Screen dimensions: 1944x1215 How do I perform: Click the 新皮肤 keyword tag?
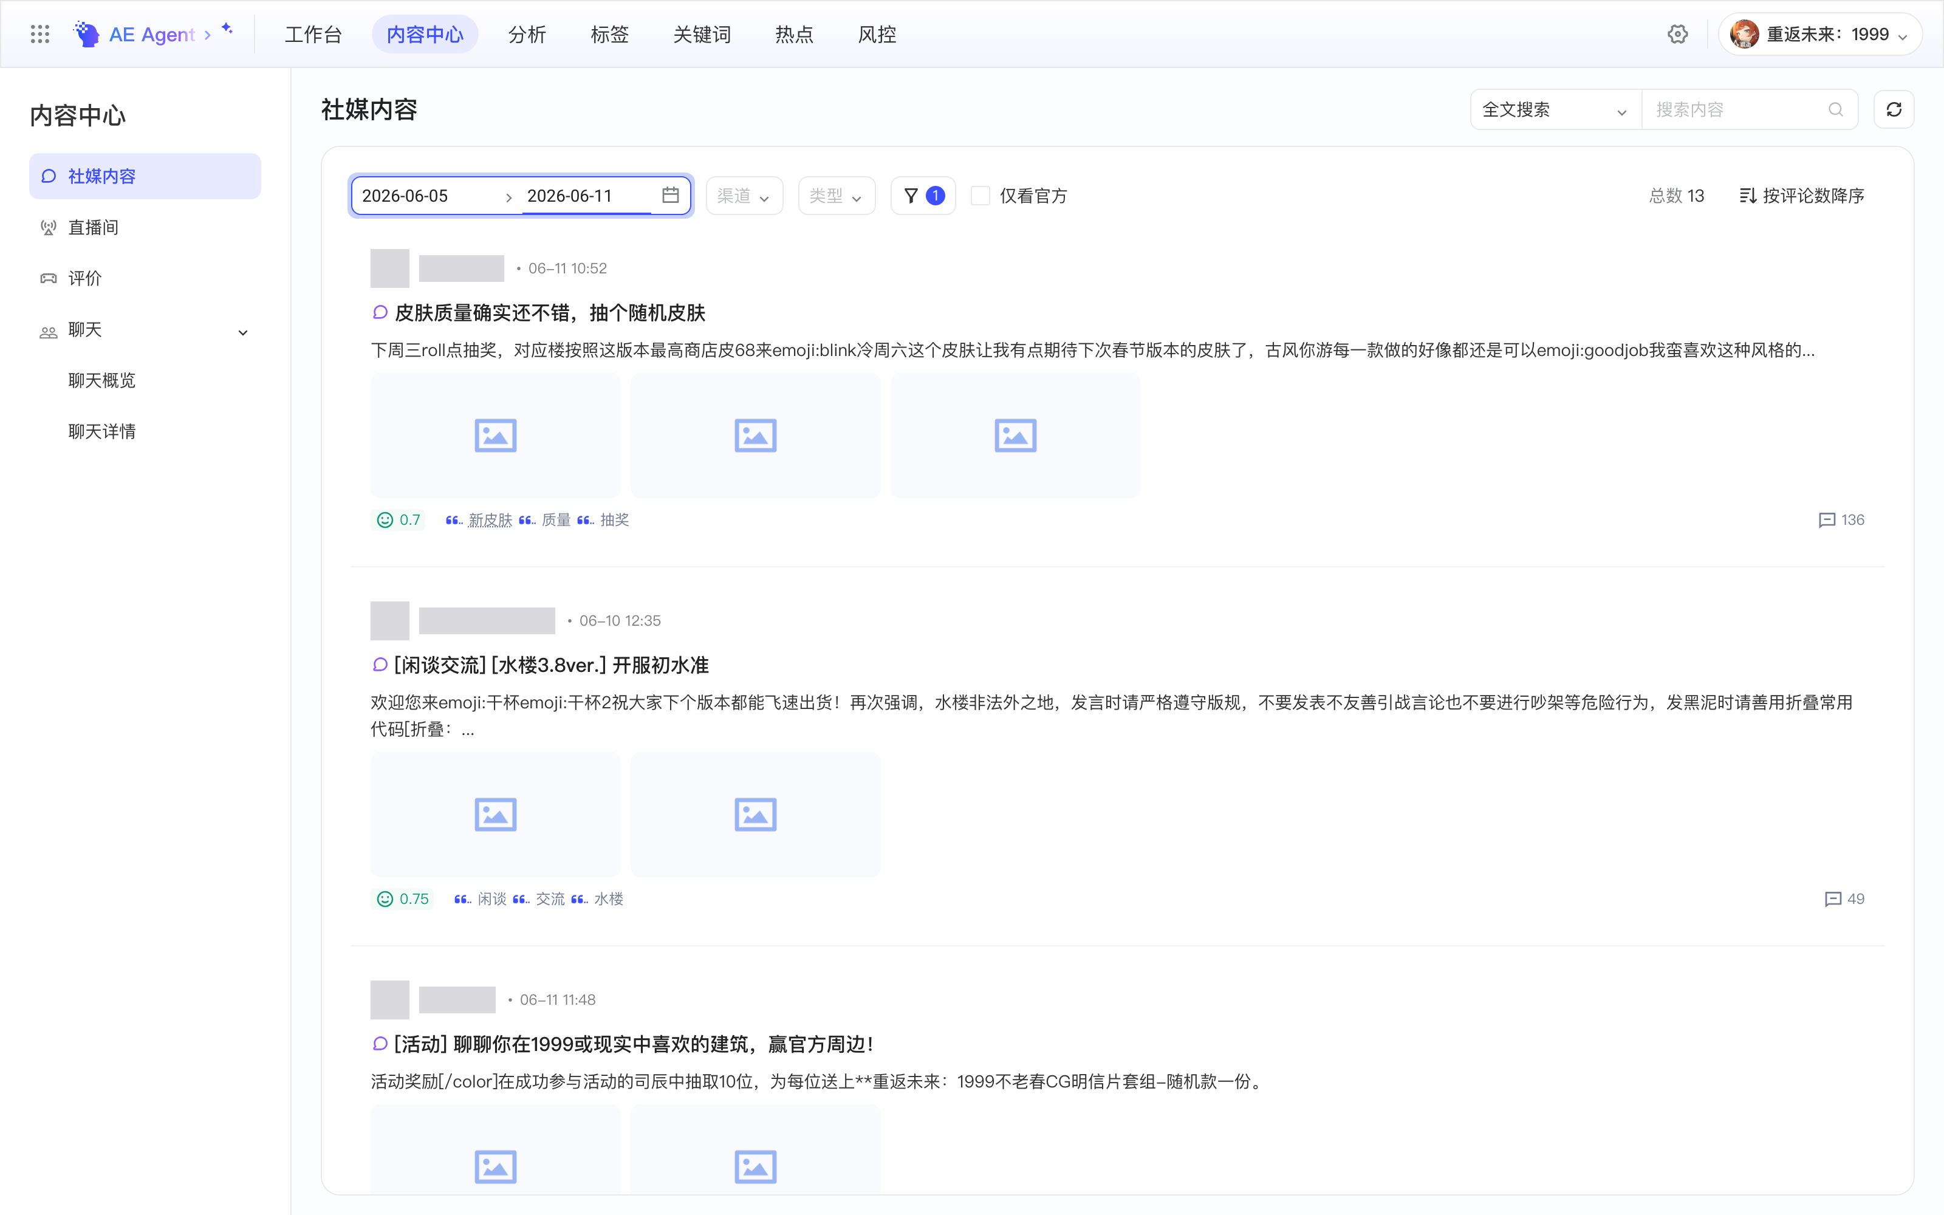coord(489,521)
